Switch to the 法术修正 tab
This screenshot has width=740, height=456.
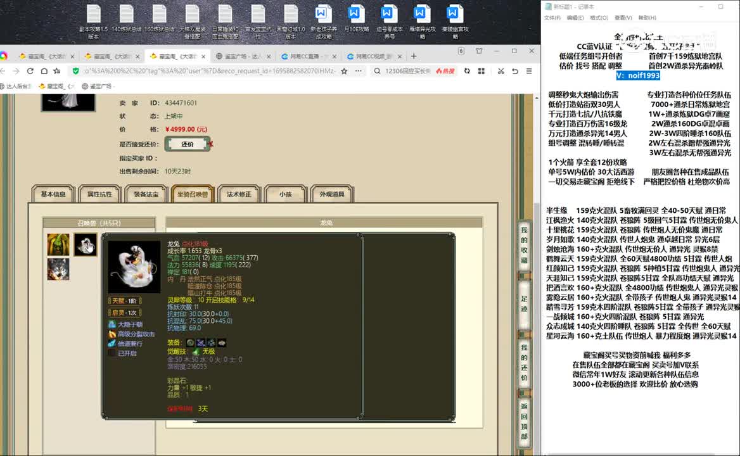[x=239, y=194]
